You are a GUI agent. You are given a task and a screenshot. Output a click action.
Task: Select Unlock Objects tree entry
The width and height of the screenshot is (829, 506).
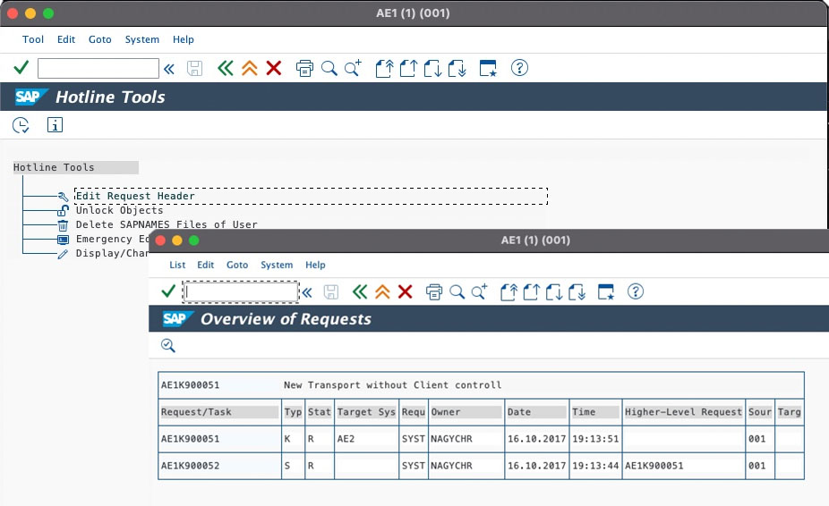coord(119,210)
